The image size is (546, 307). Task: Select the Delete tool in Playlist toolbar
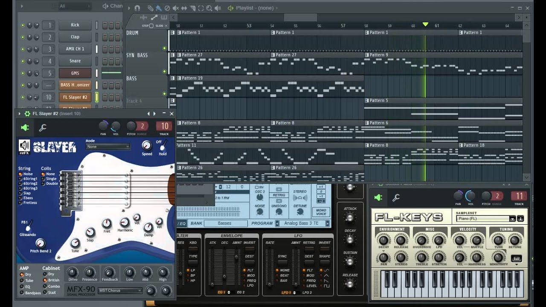(x=167, y=8)
